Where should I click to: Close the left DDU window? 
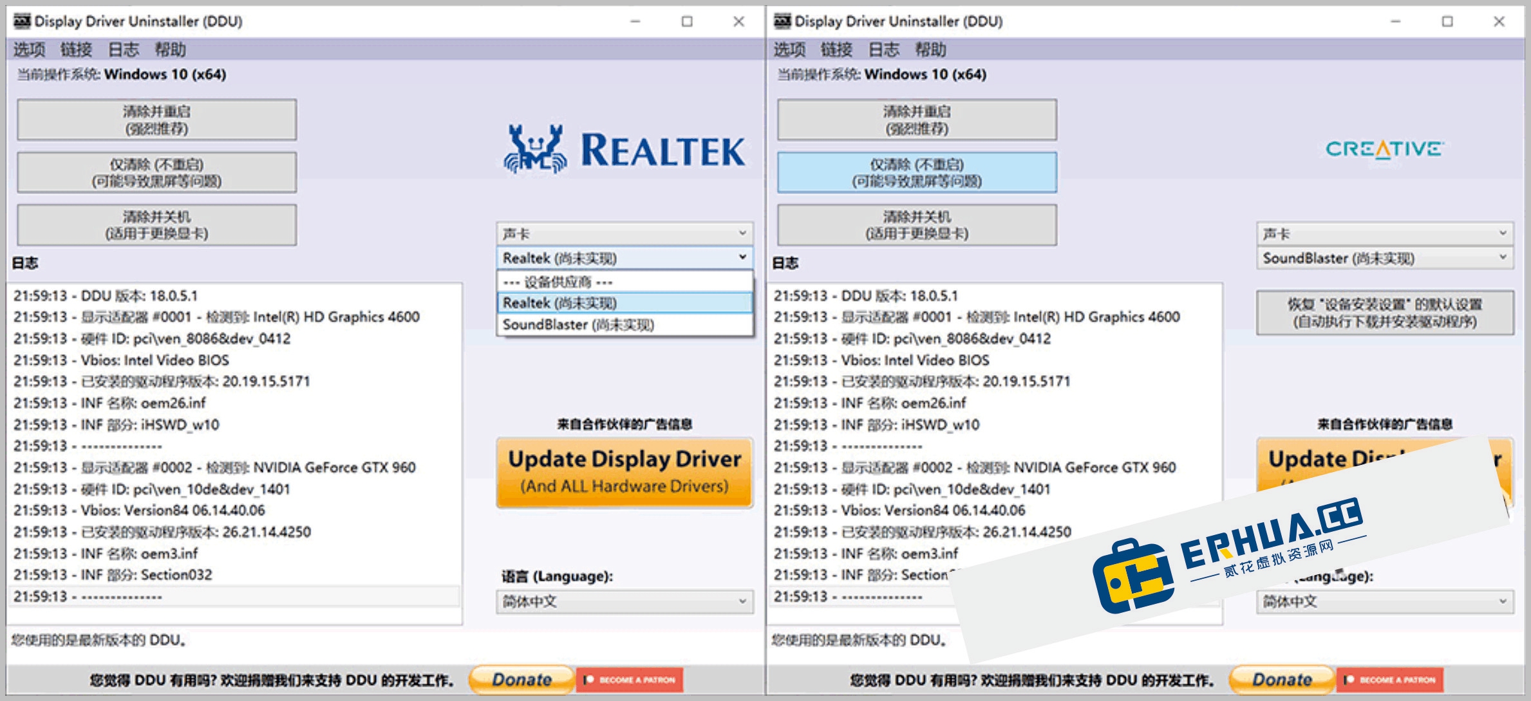point(739,21)
